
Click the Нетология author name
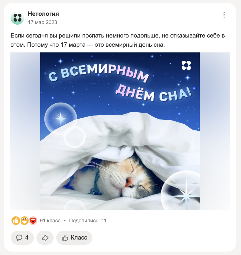tap(43, 14)
